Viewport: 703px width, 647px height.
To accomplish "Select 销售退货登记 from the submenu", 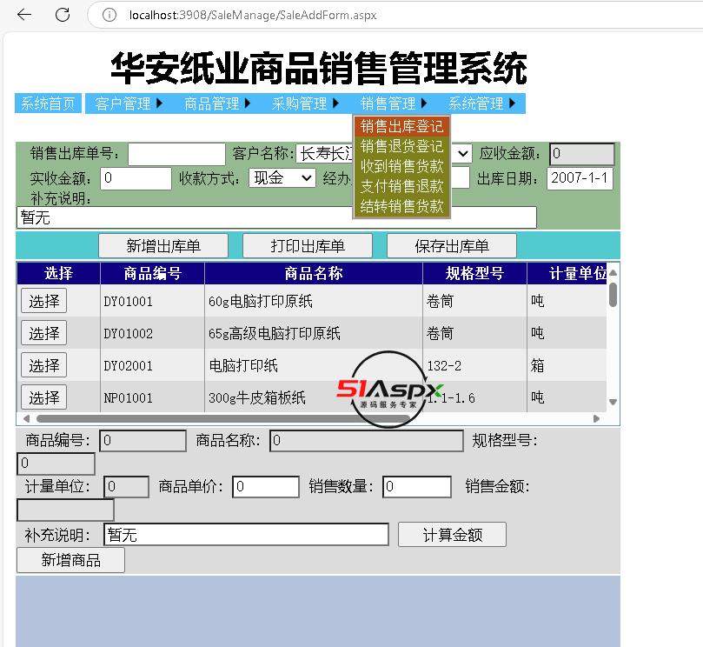I will pyautogui.click(x=401, y=146).
